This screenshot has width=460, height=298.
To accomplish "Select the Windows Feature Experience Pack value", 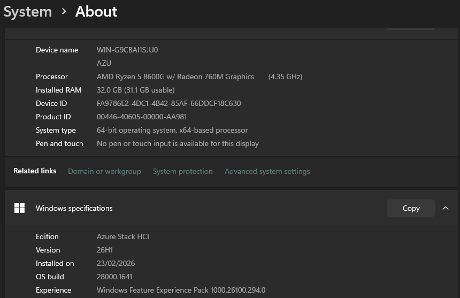I will 181,290.
